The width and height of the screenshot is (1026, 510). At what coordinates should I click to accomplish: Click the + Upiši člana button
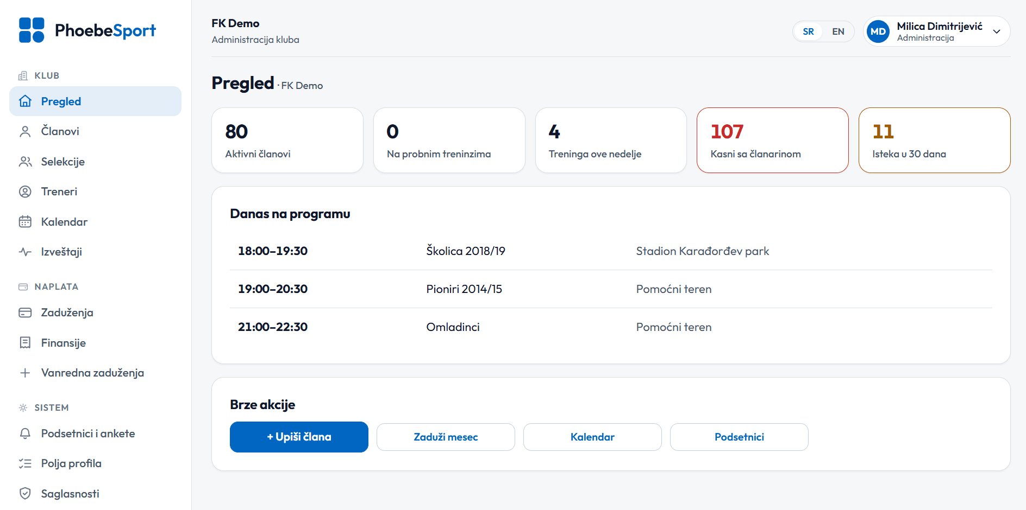299,437
